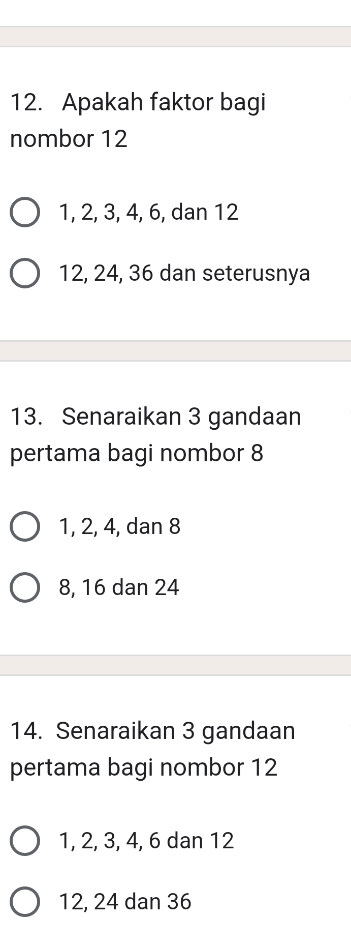Viewport: 351px width, 947px height.
Task: Click the label "12, 24, 36 dan seterusnya"
Action: pos(185,274)
